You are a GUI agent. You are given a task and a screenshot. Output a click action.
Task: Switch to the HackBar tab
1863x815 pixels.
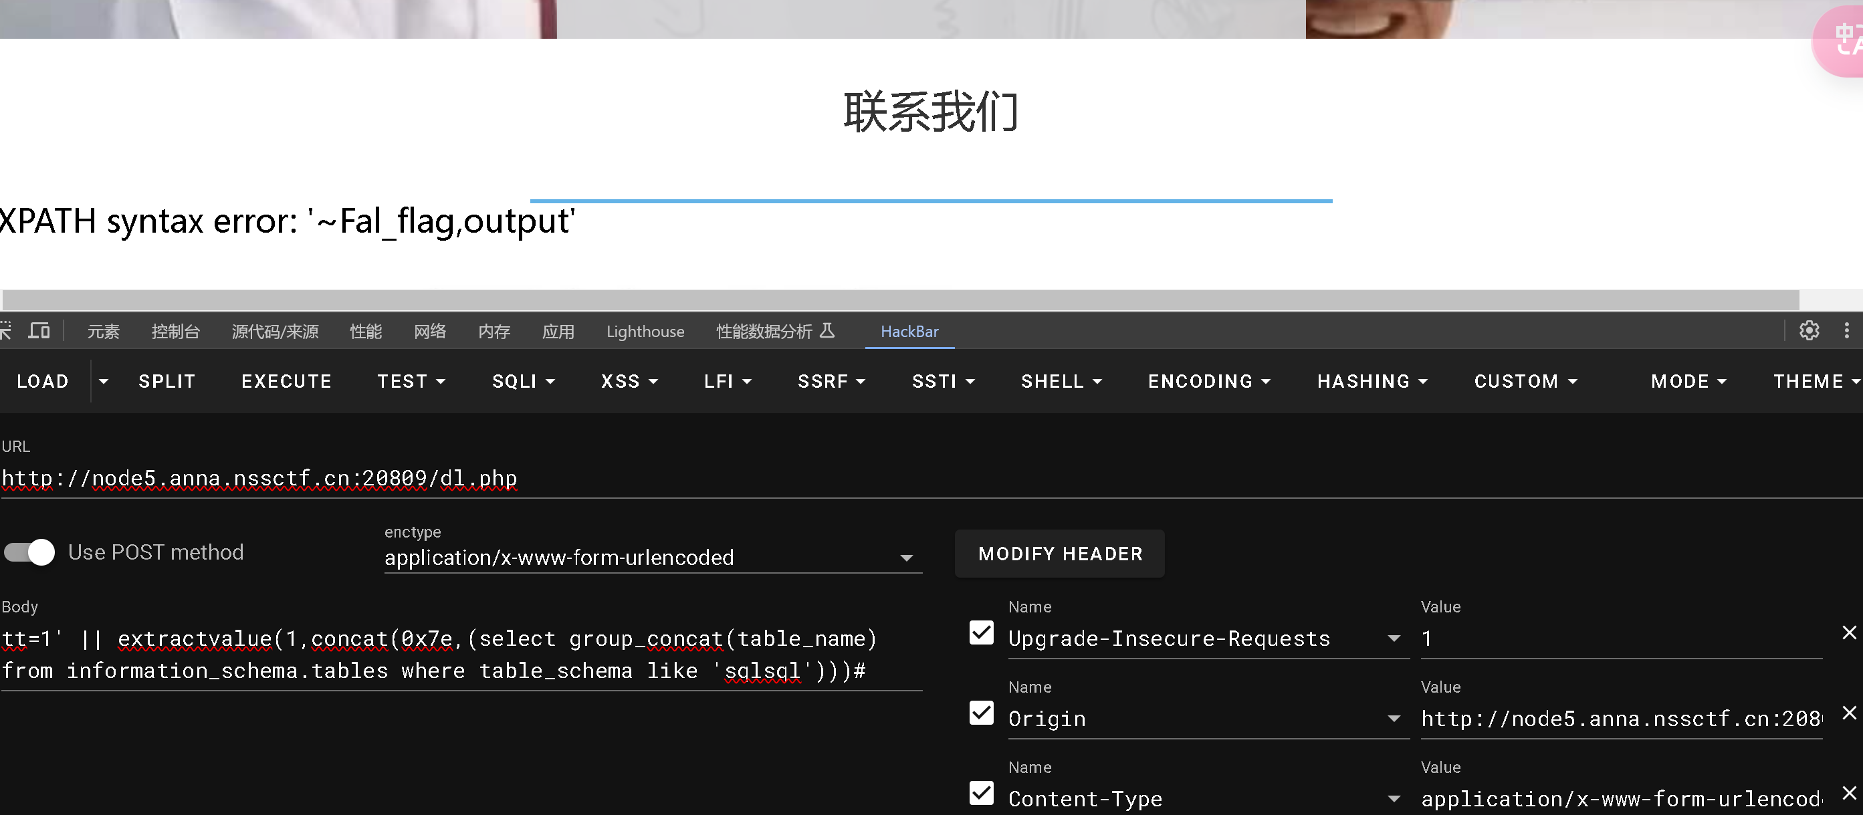(x=909, y=331)
